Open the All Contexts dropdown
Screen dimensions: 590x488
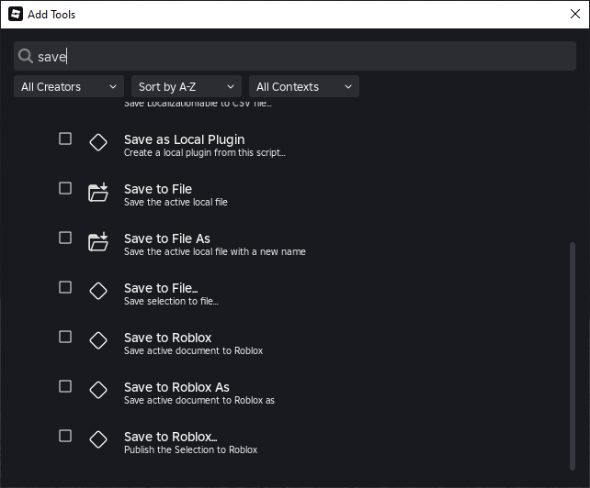point(304,87)
